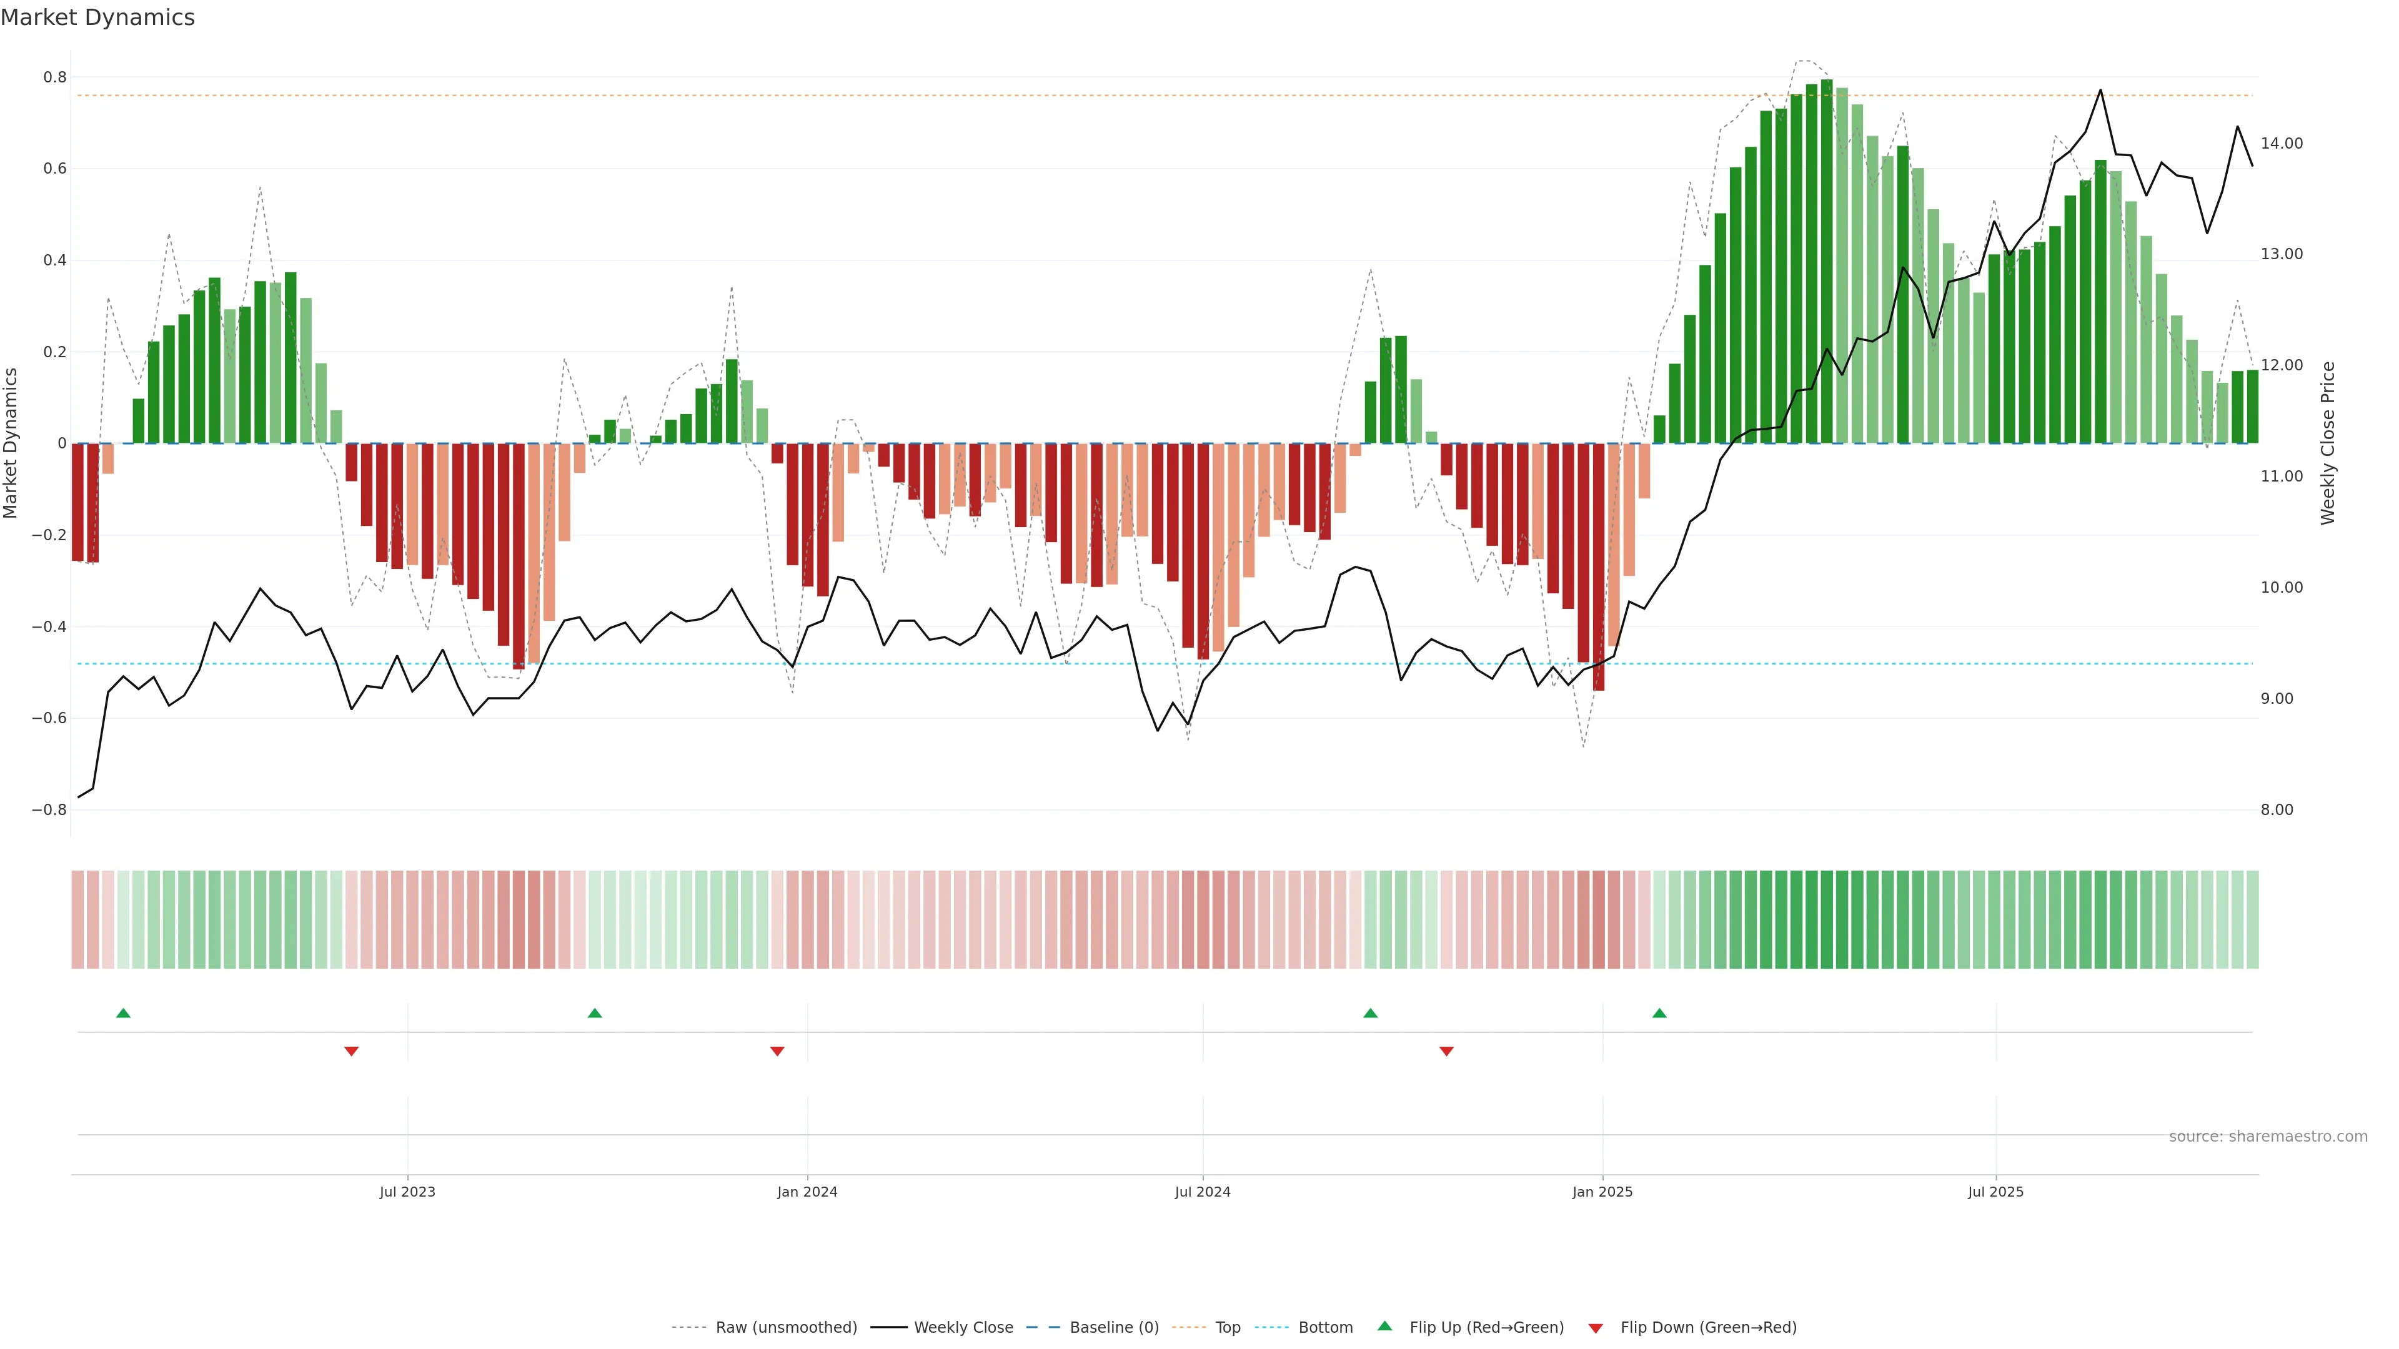Click the red Flip Down triangle icon in the legend
This screenshot has width=2399, height=1349.
(1596, 1328)
